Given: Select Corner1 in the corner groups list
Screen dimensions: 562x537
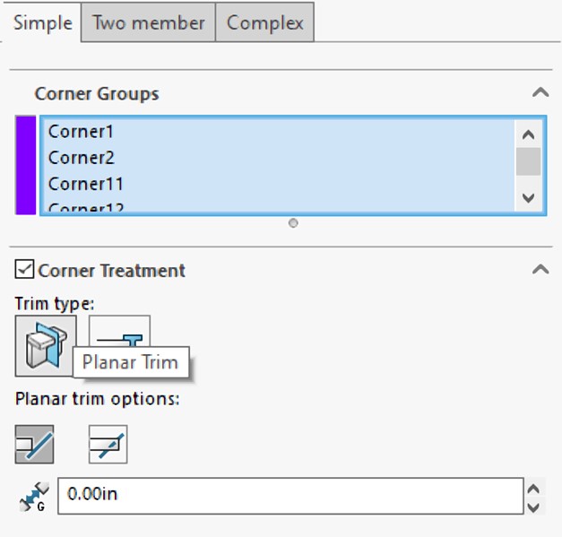Looking at the screenshot, I should point(81,131).
